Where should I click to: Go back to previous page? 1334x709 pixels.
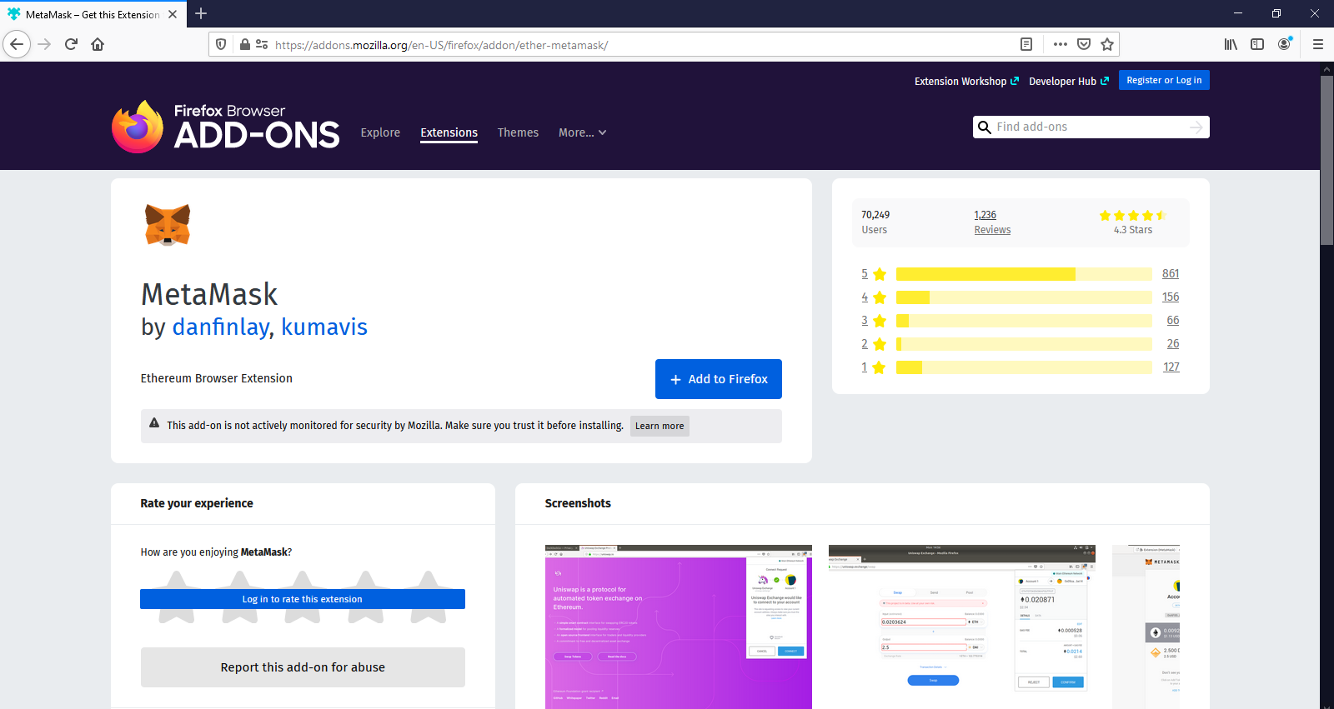click(x=17, y=44)
